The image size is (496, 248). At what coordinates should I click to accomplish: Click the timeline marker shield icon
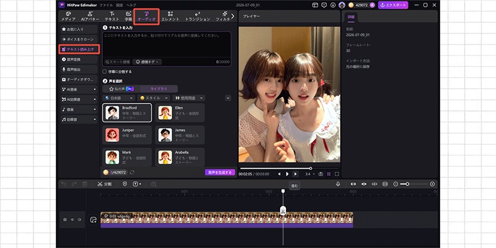125,184
